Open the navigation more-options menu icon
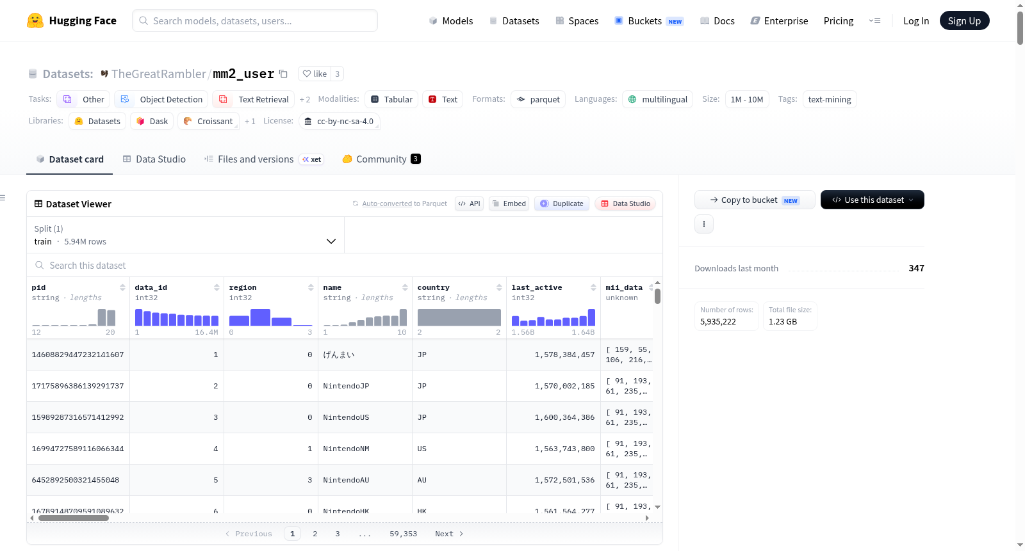 tap(874, 20)
